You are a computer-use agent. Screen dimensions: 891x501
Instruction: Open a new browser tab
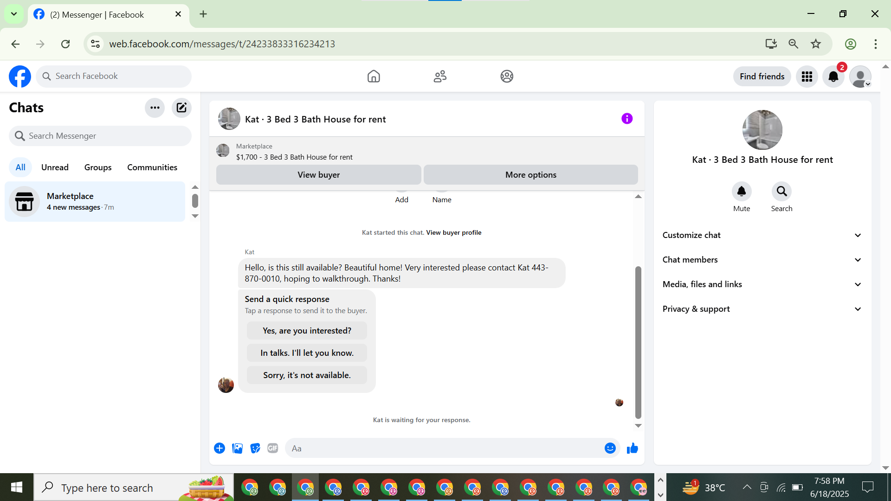[203, 14]
